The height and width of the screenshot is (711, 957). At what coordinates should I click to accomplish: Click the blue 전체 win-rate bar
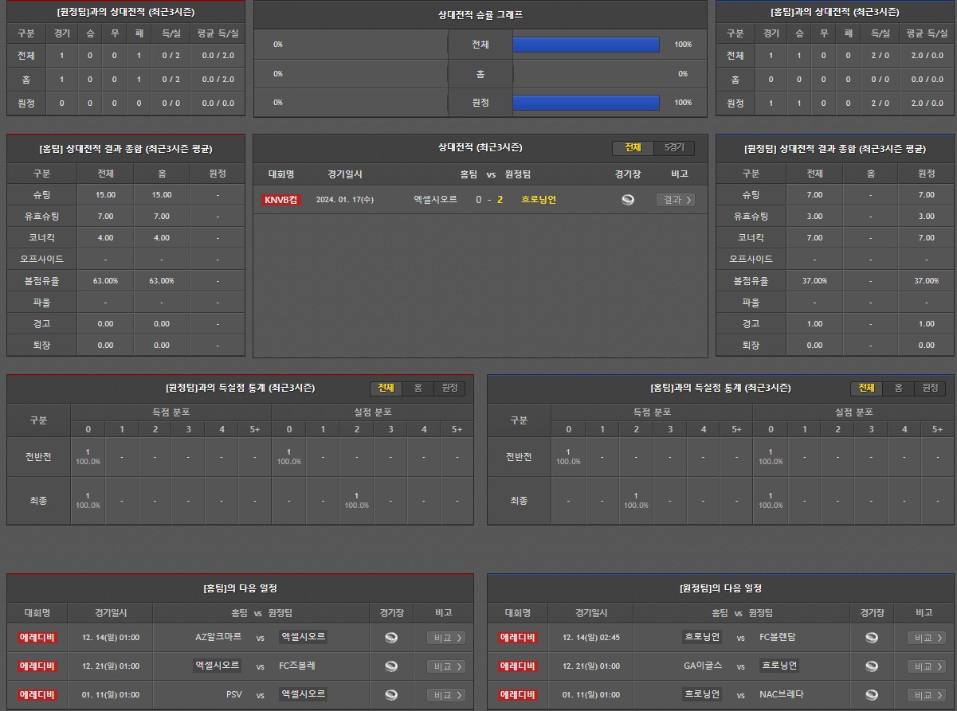pos(586,45)
